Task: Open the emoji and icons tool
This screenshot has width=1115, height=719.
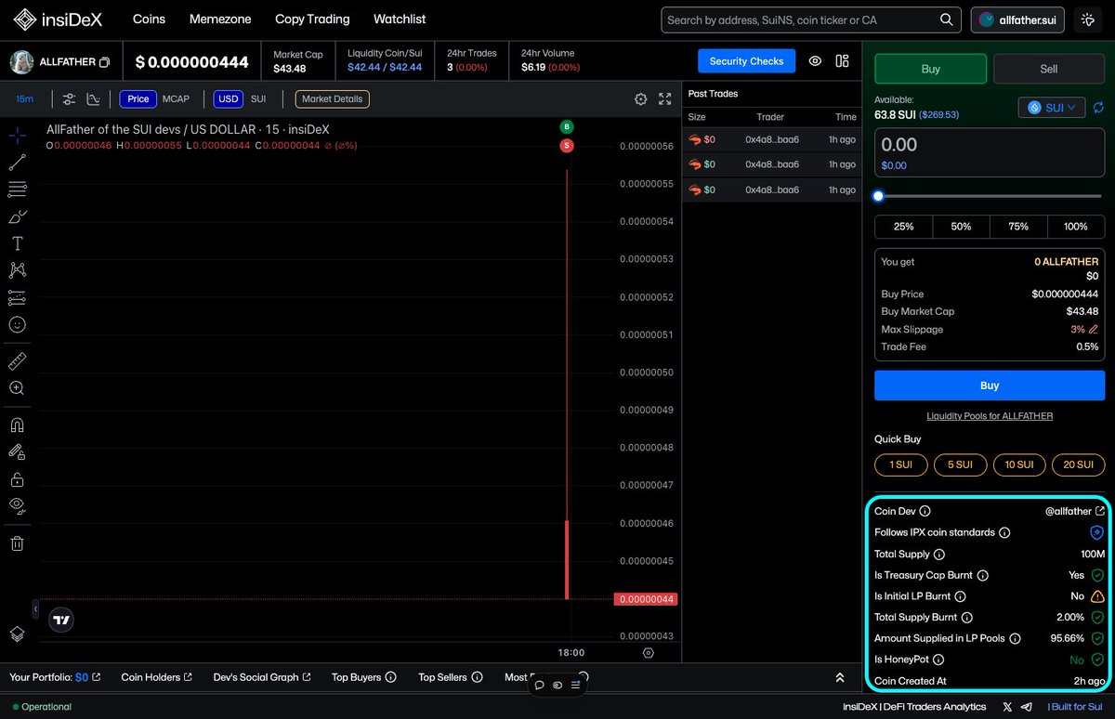Action: [x=17, y=325]
